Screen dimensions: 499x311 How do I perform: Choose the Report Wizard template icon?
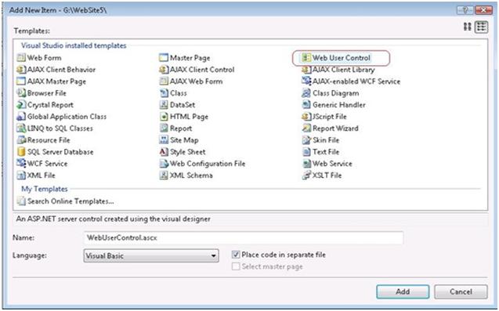(x=306, y=128)
